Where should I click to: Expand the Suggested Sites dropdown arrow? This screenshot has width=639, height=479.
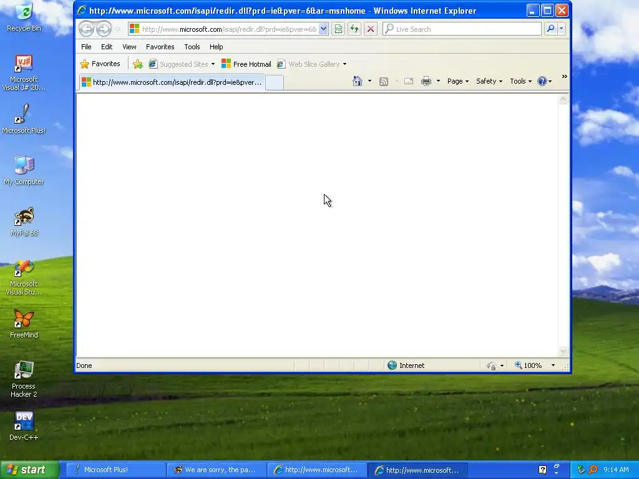pyautogui.click(x=213, y=64)
